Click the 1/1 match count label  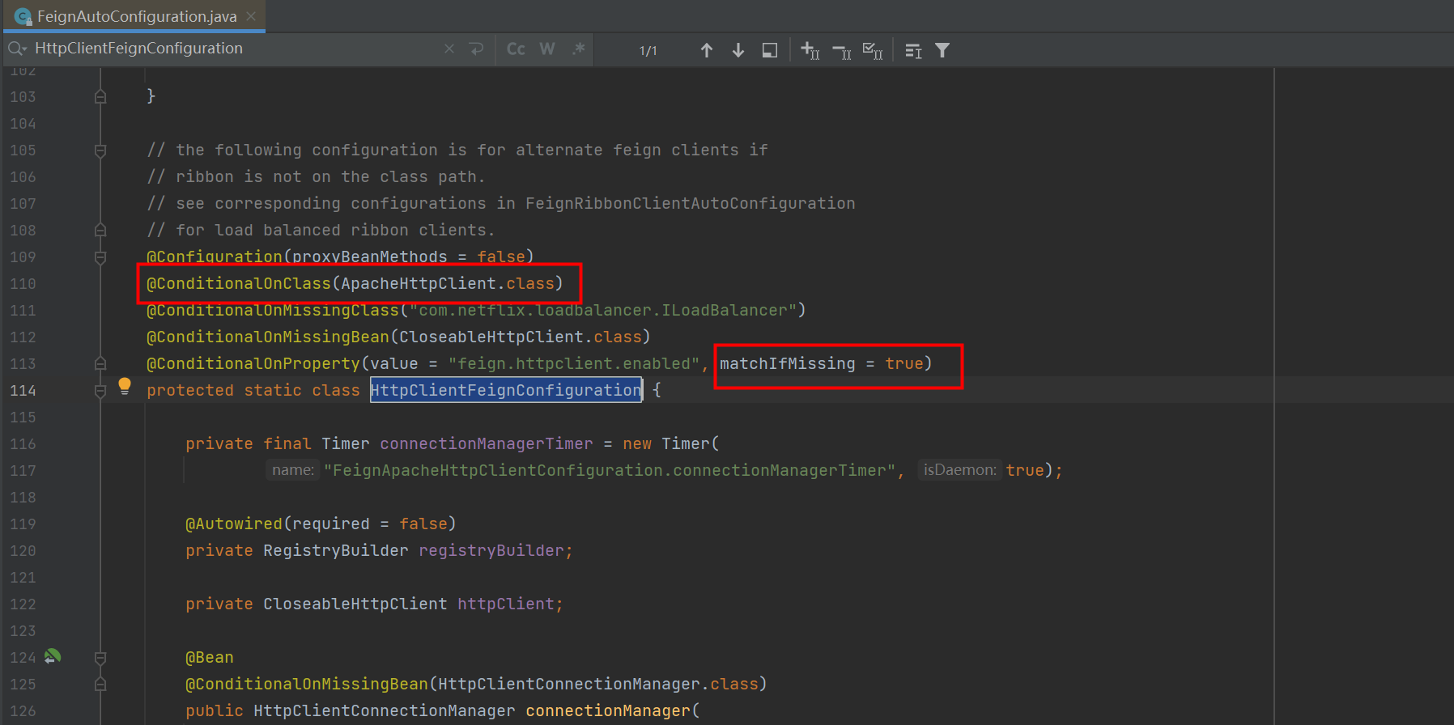tap(648, 51)
